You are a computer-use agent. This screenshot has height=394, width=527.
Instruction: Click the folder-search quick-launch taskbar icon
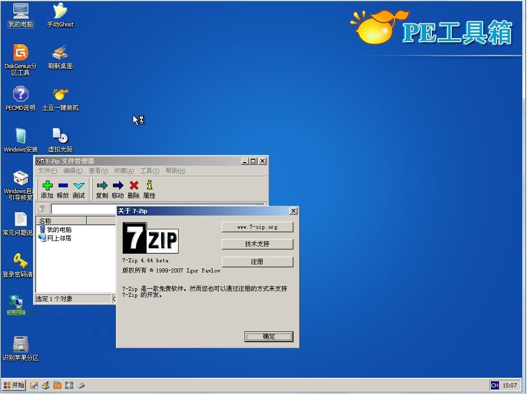click(x=57, y=385)
